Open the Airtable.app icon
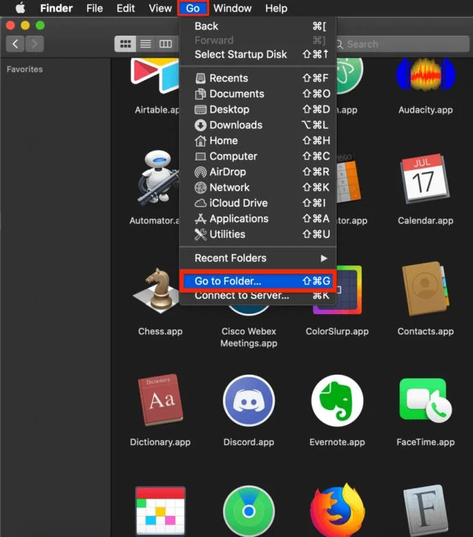 155,75
